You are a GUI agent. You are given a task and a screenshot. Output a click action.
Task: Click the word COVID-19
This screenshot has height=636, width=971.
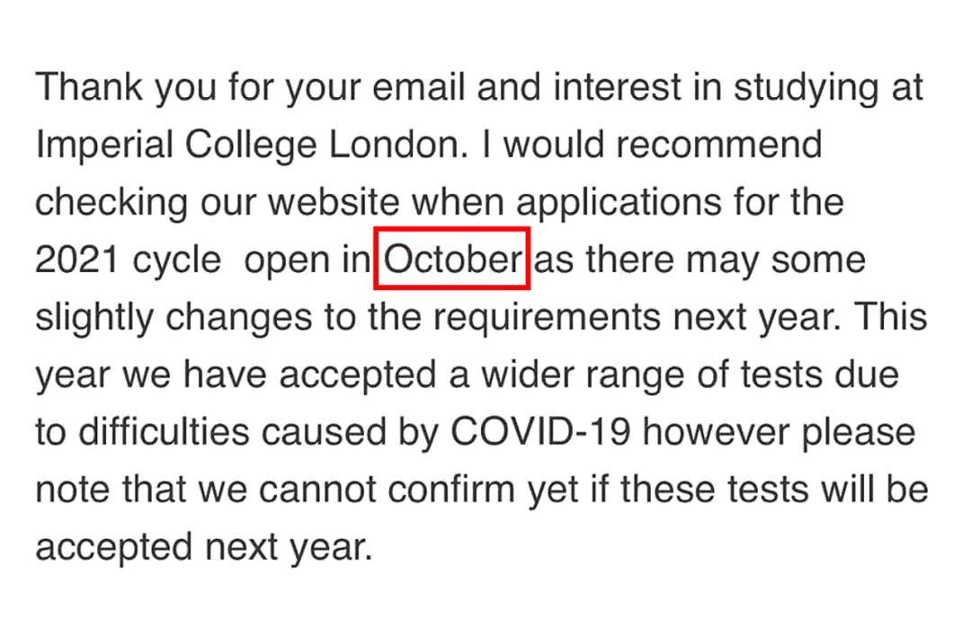coord(541,431)
